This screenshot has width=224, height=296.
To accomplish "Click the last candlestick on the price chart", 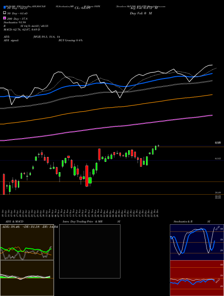I will pos(159,146).
